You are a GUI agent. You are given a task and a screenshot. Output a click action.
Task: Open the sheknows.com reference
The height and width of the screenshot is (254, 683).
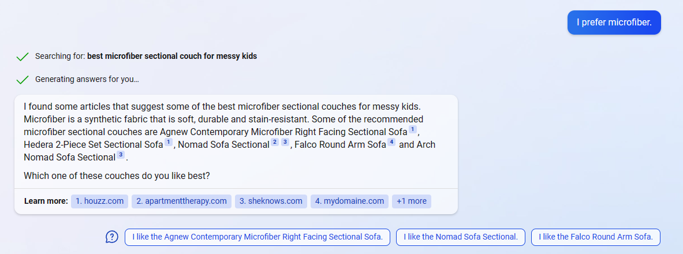tap(271, 201)
